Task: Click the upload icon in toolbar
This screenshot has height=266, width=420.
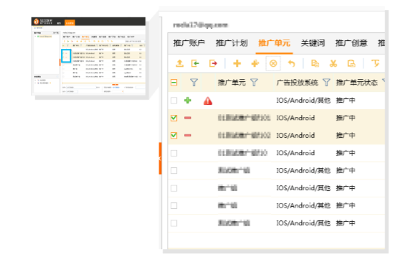Action: pyautogui.click(x=179, y=64)
